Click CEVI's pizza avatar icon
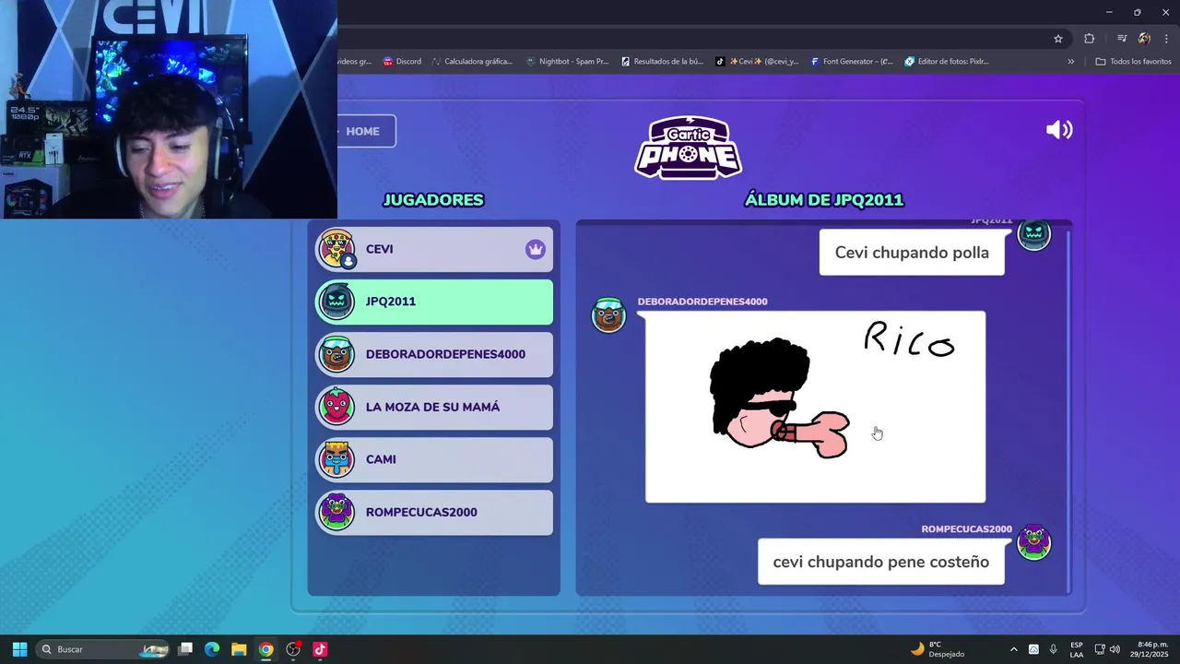 tap(336, 248)
